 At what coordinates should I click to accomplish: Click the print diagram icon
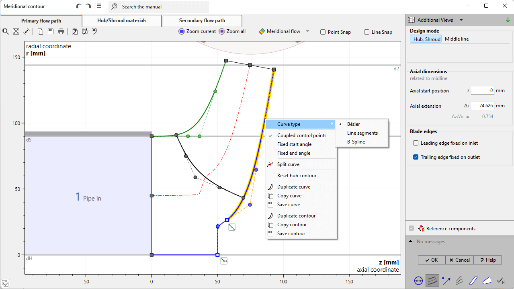[x=61, y=31]
